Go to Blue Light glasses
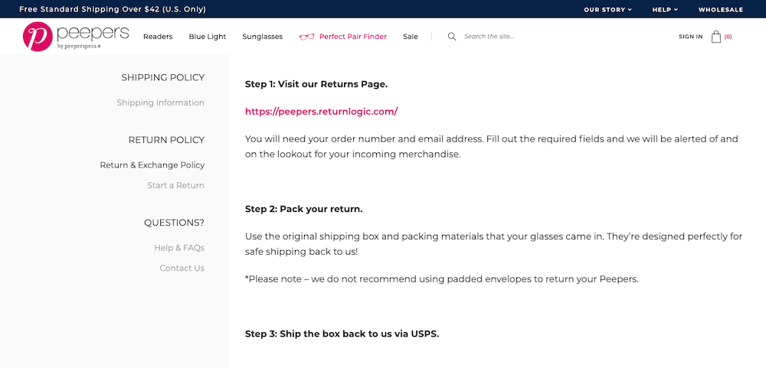 [x=208, y=37]
